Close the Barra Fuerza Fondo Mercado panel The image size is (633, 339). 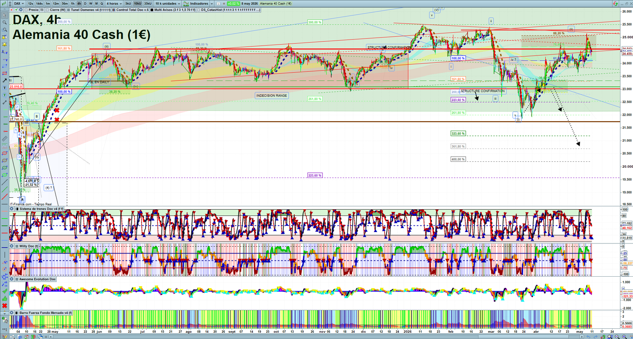[11, 313]
